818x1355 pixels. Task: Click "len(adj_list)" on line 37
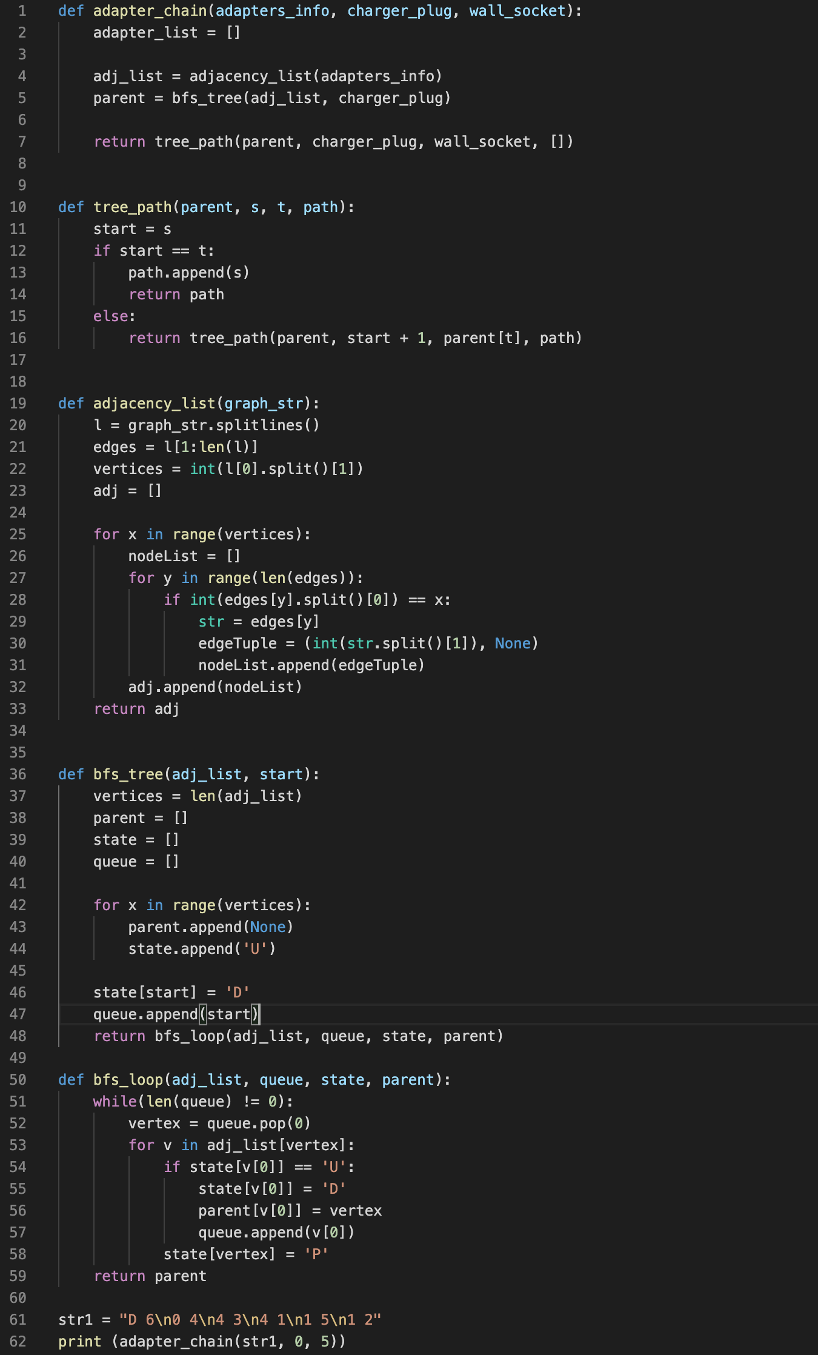click(246, 796)
